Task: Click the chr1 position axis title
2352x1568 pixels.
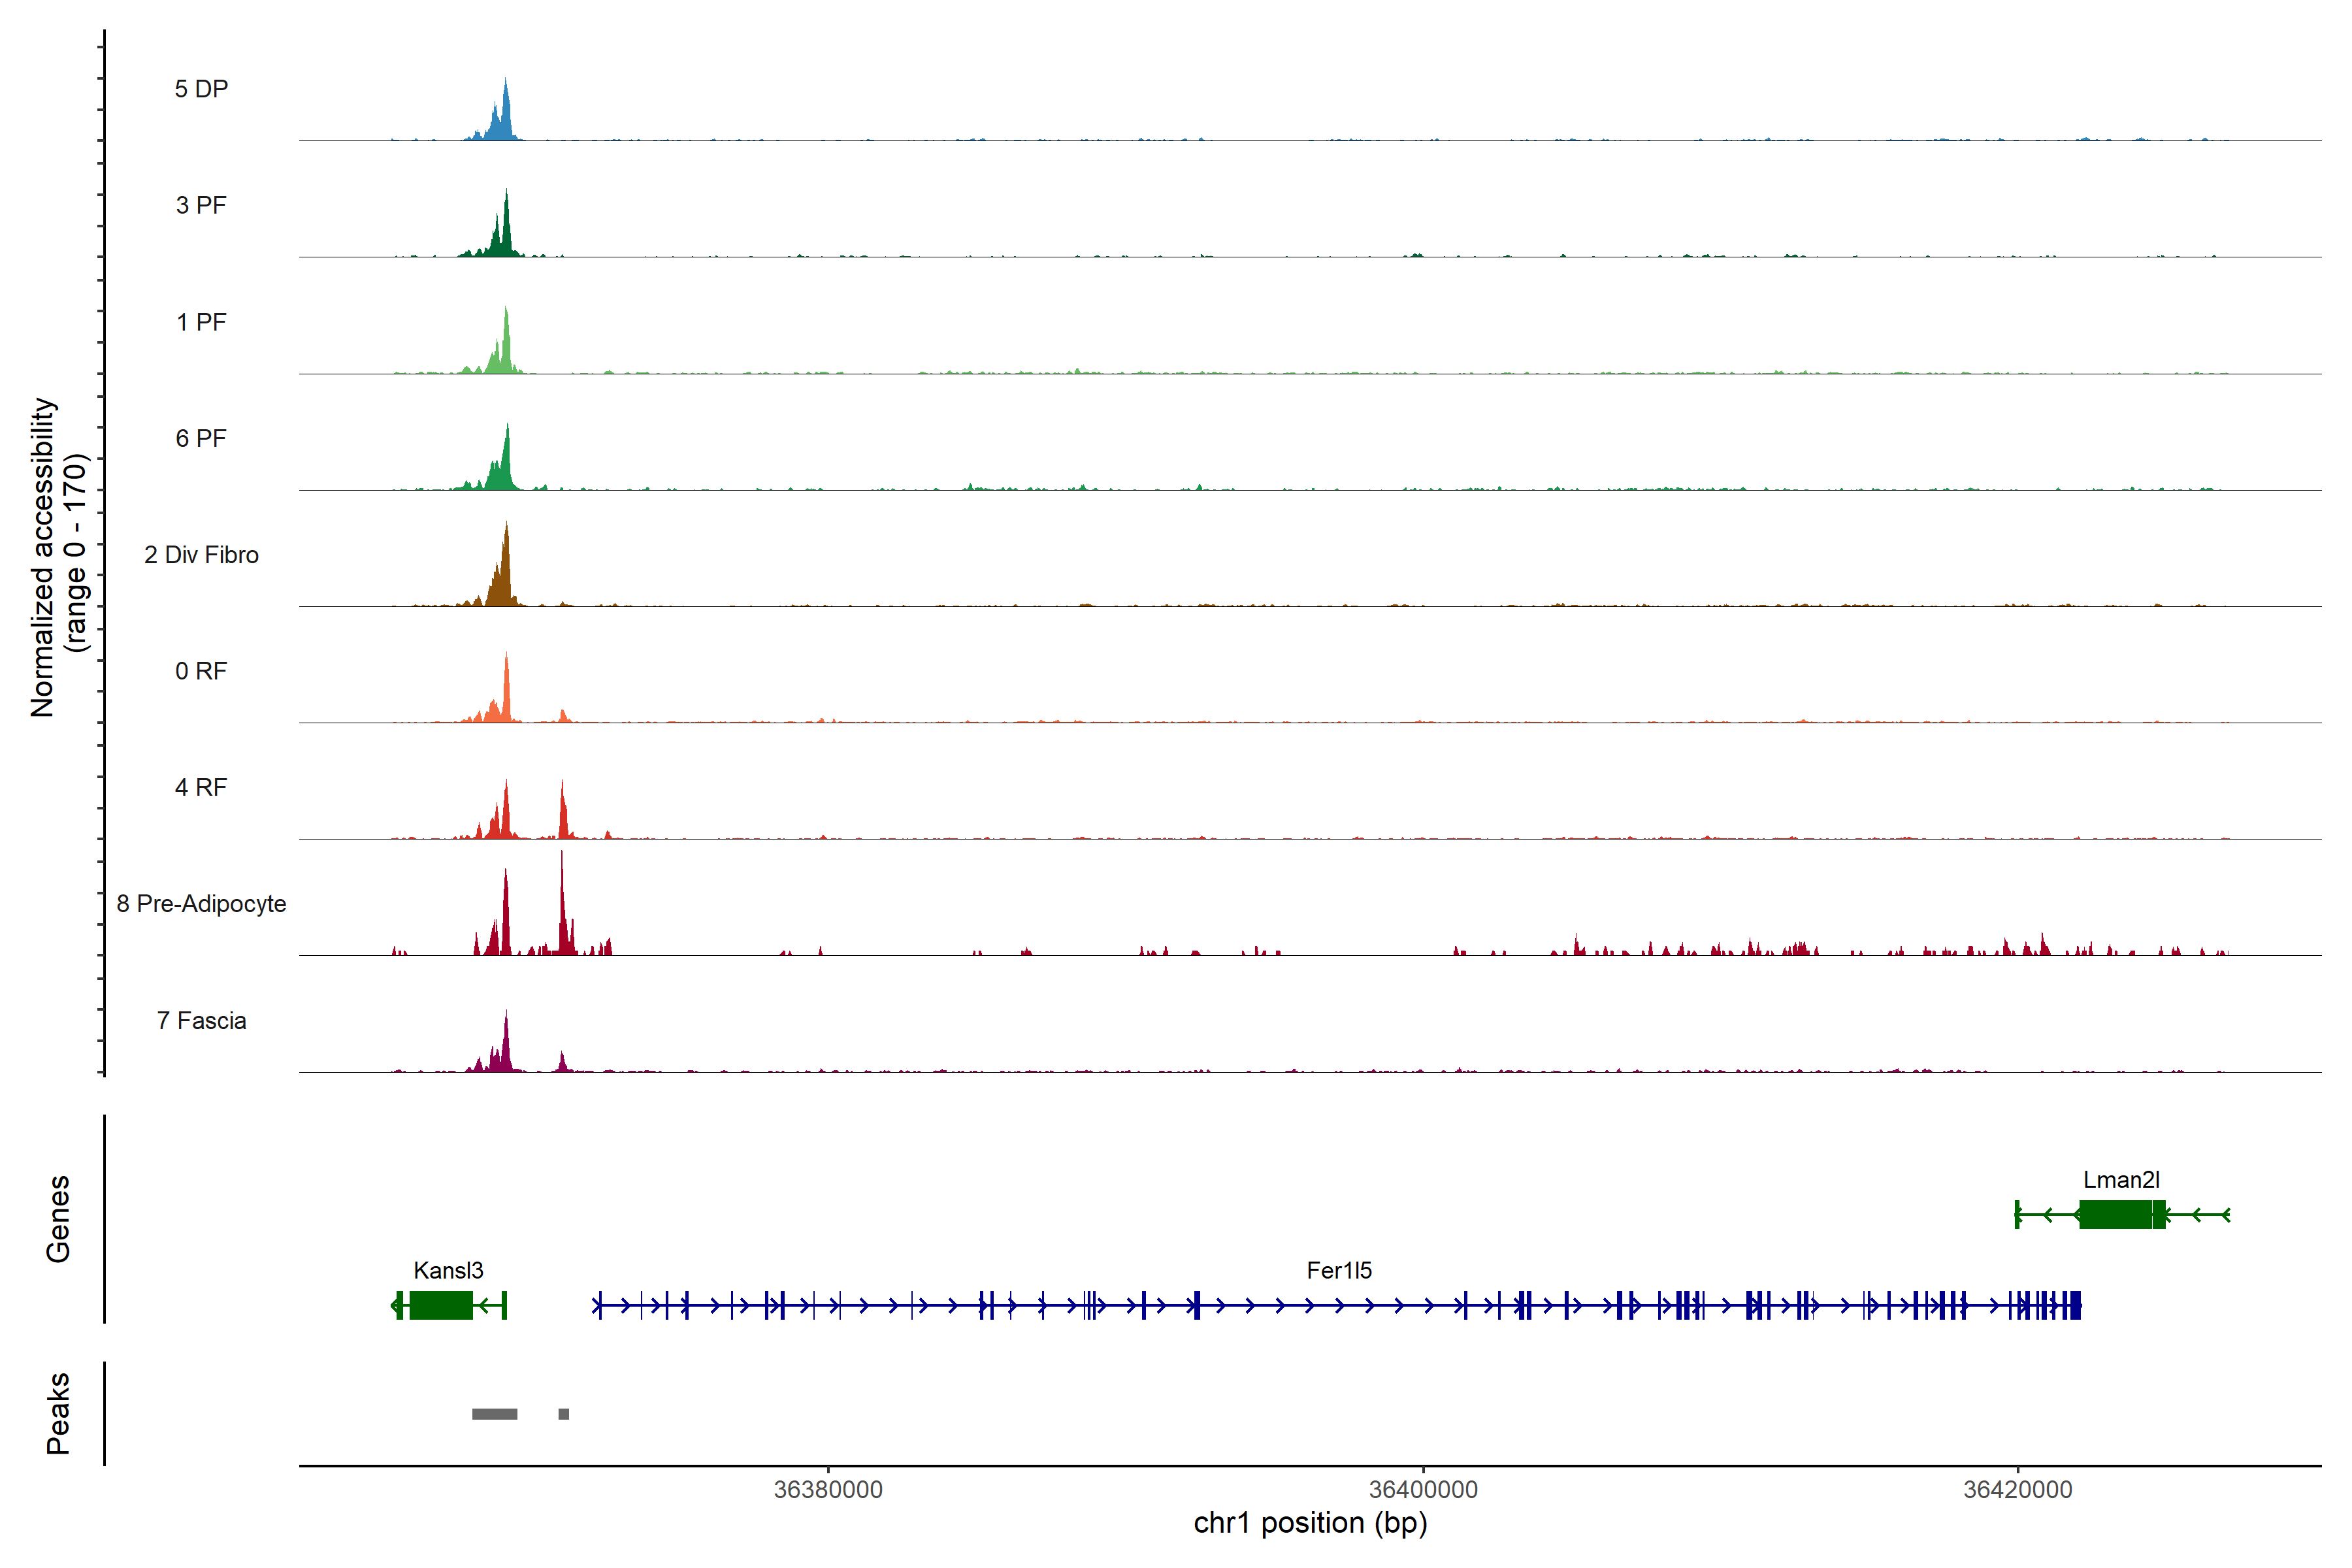Action: click(x=1310, y=1523)
